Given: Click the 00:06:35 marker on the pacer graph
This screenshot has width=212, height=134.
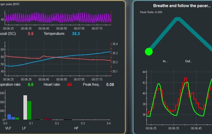Looking at the screenshot, I should [174, 128].
